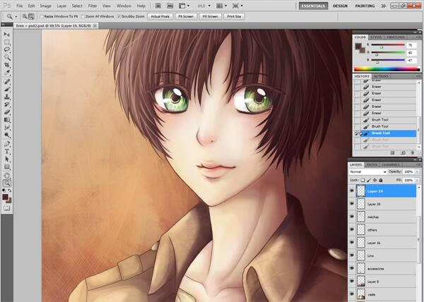Toggle lock transparent pixels
This screenshot has width=424, height=302.
click(363, 180)
